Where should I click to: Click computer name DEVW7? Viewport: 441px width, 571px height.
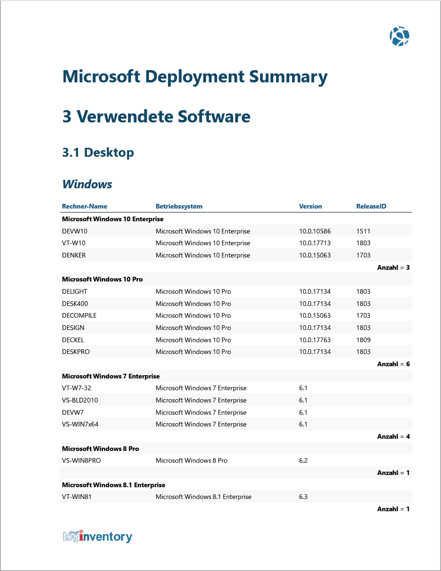(73, 412)
